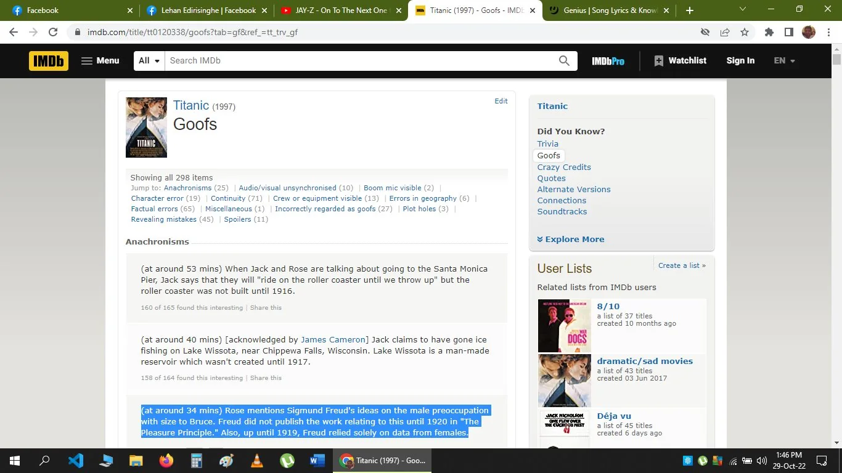Jump to Anachronisms section

[x=187, y=188]
